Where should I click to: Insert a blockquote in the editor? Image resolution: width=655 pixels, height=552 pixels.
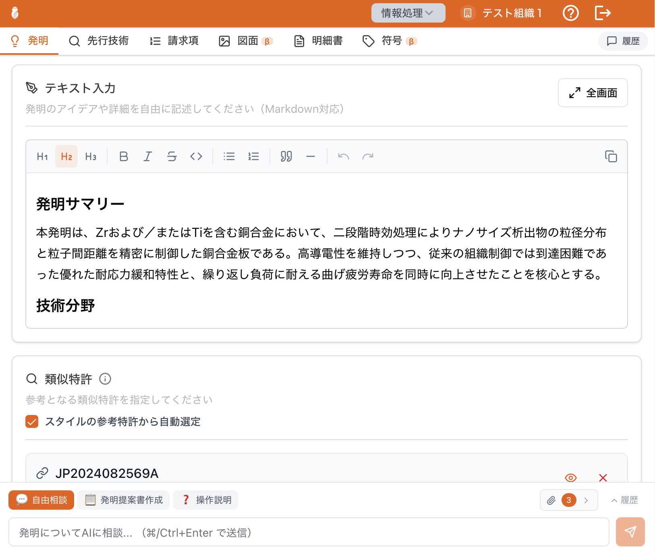pyautogui.click(x=286, y=156)
